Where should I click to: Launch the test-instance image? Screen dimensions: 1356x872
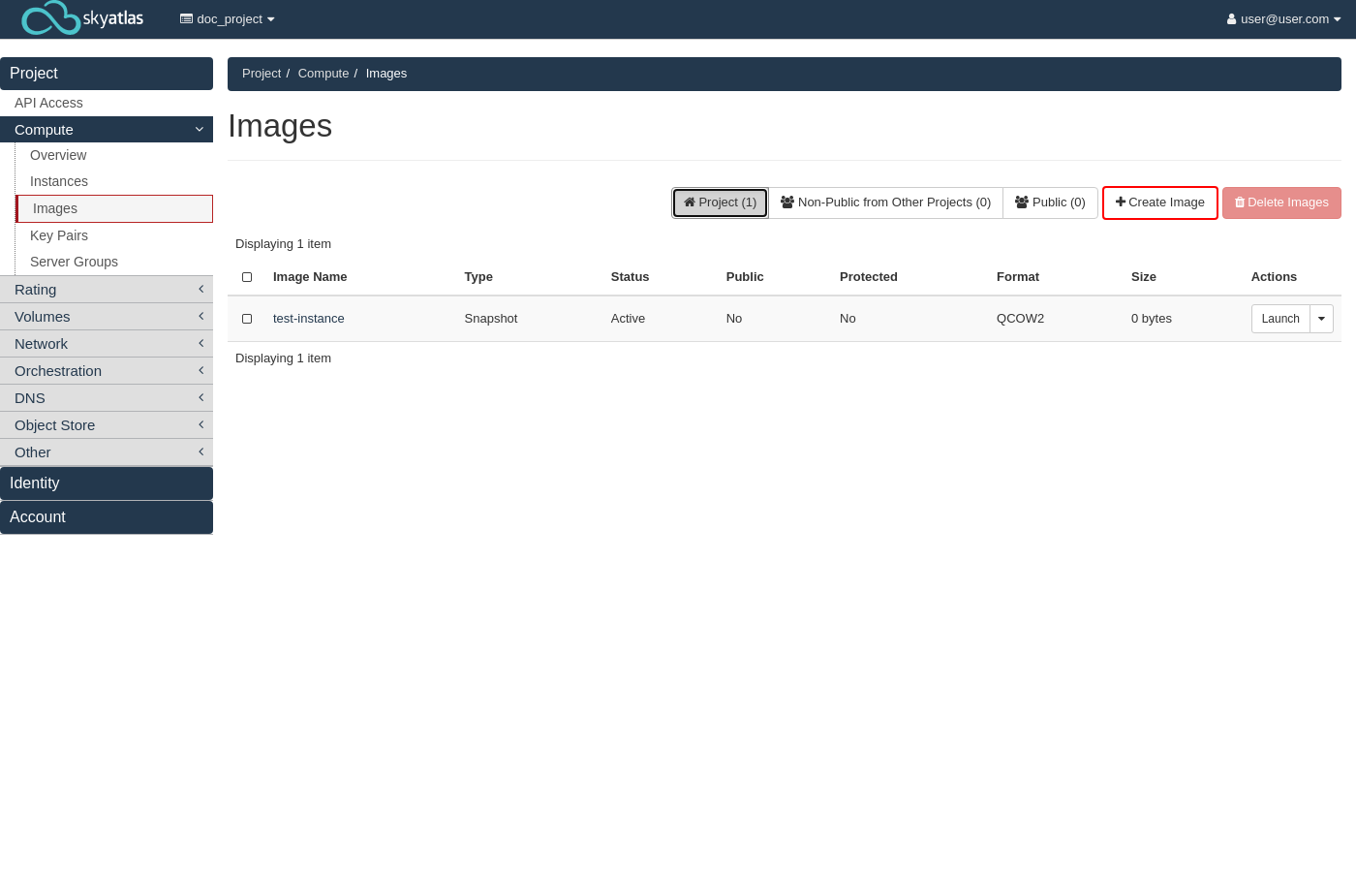tap(1279, 319)
